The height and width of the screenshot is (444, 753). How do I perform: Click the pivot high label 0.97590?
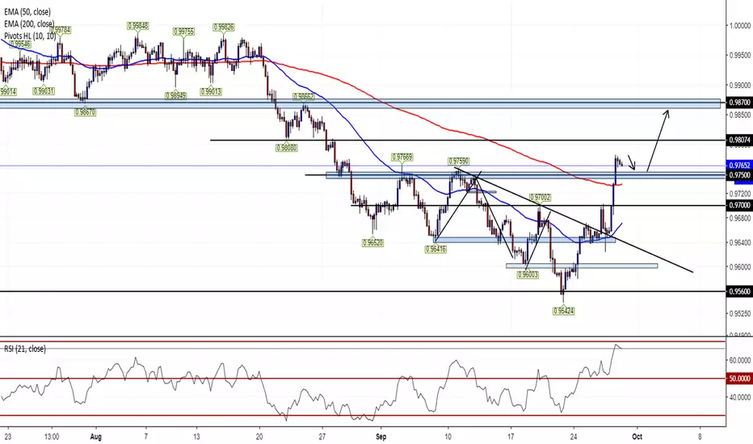click(459, 161)
